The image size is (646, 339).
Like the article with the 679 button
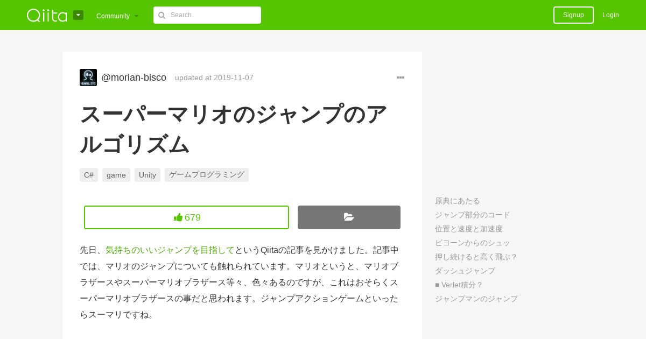186,217
